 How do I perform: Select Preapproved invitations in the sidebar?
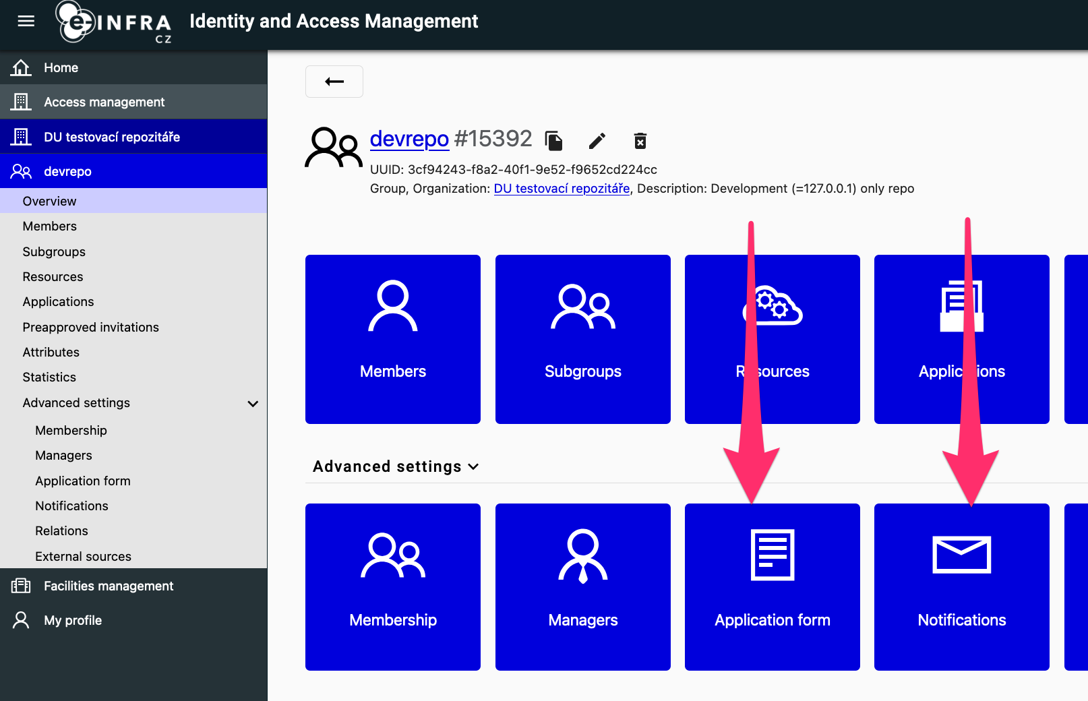[x=90, y=327]
